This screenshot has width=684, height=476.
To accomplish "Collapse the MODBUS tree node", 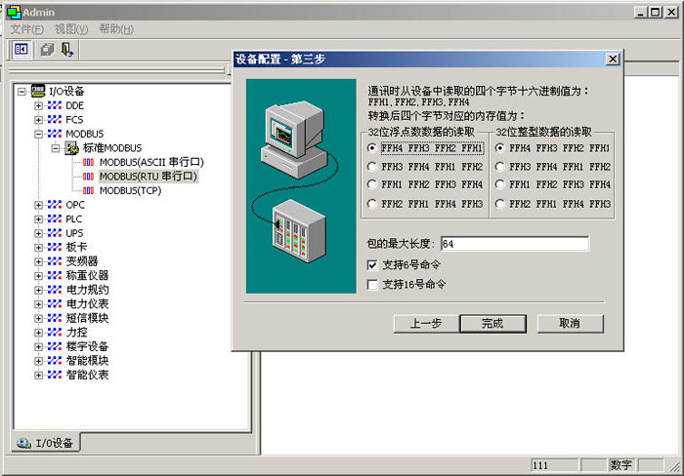I will point(39,134).
